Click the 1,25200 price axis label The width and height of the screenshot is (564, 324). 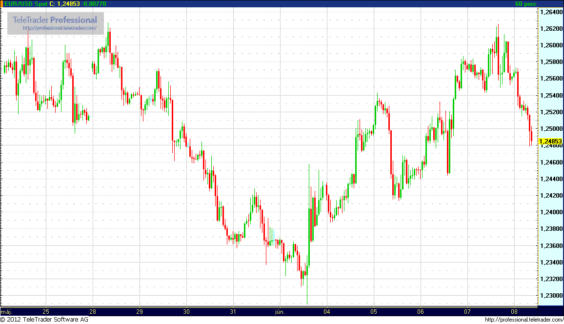[551, 112]
